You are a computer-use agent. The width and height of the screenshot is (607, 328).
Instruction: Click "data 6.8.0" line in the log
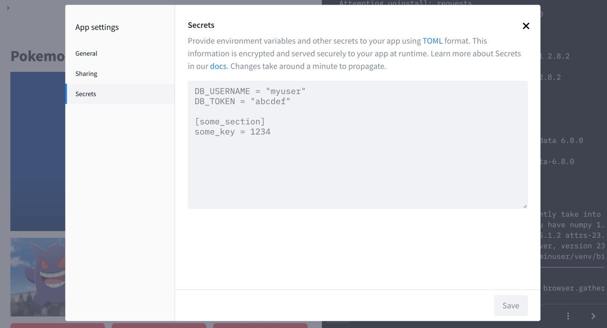[561, 141]
